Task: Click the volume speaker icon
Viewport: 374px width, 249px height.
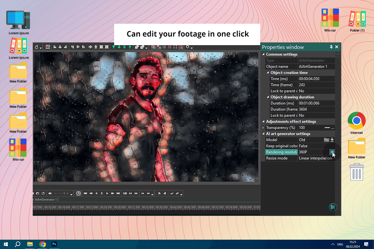Action: pyautogui.click(x=50, y=193)
